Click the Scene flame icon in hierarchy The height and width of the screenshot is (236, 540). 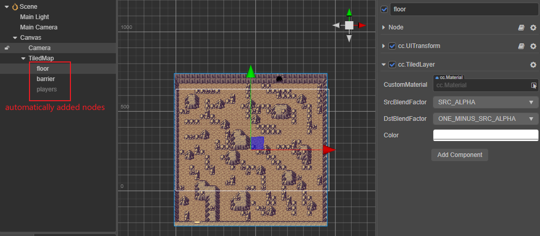coord(15,7)
